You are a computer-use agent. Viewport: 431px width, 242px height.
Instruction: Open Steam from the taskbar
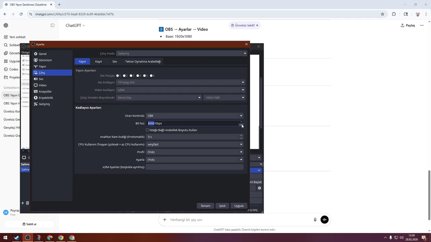pyautogui.click(x=16, y=238)
